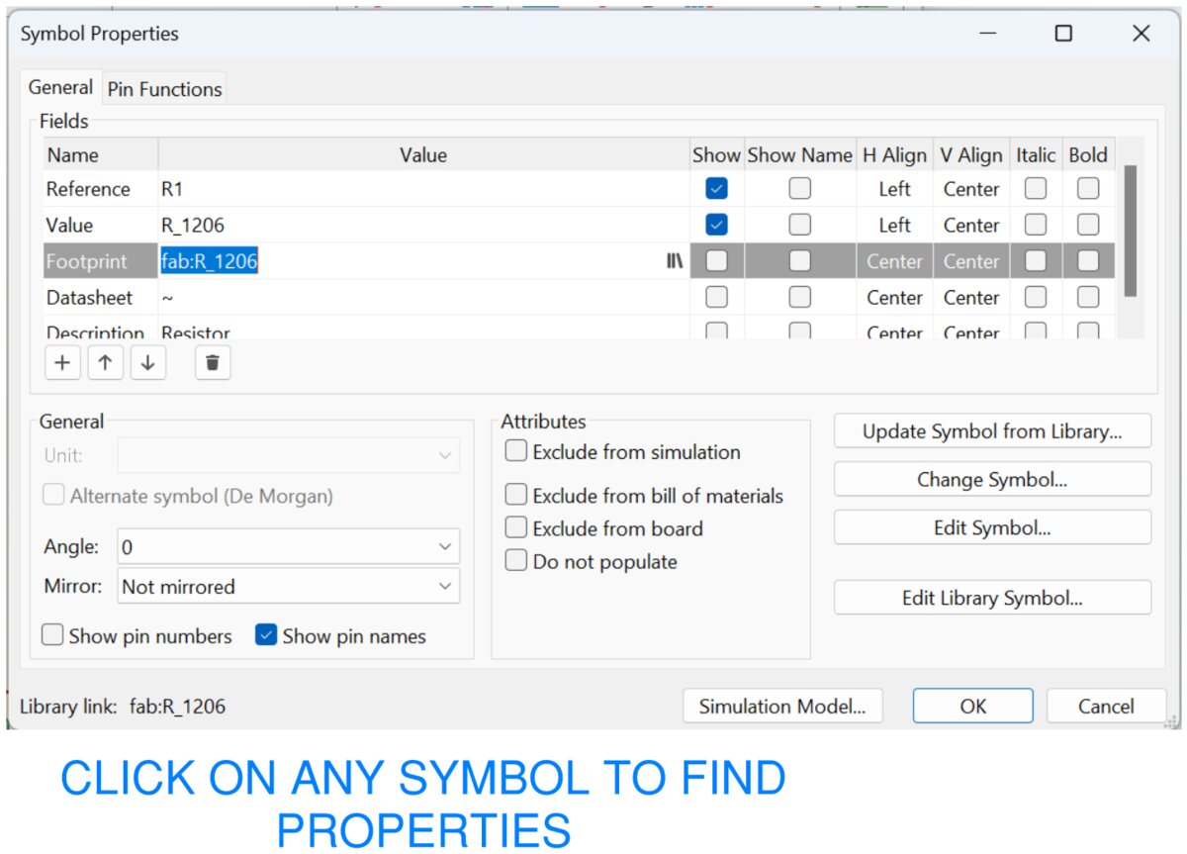Click Edit Library Symbol
Screen dimensions: 1187x854
tap(992, 597)
